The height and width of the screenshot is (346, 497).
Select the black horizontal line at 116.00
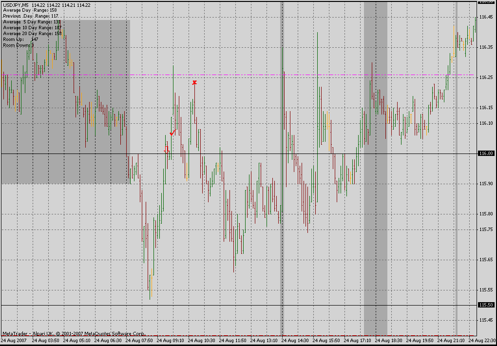(292, 154)
